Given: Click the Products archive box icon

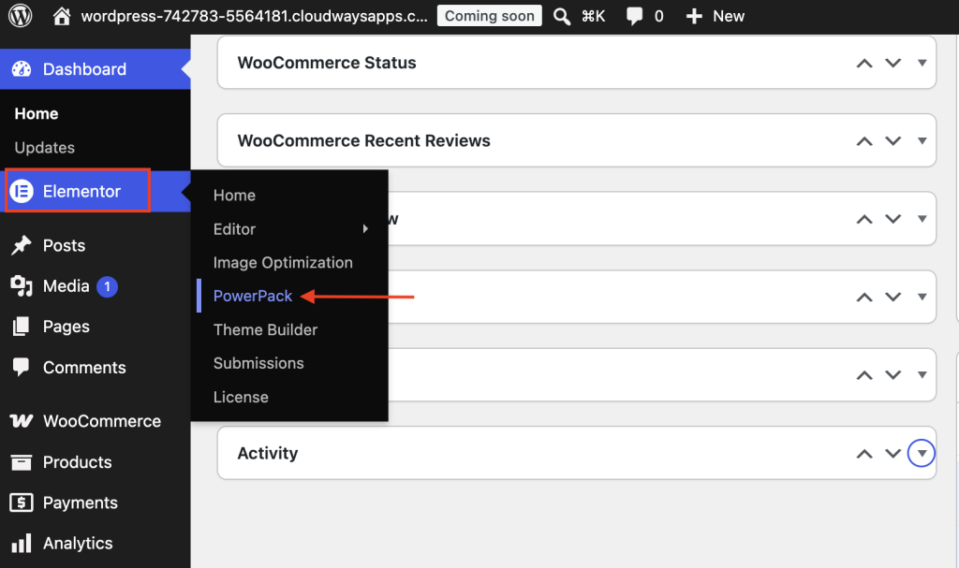Looking at the screenshot, I should pyautogui.click(x=22, y=462).
